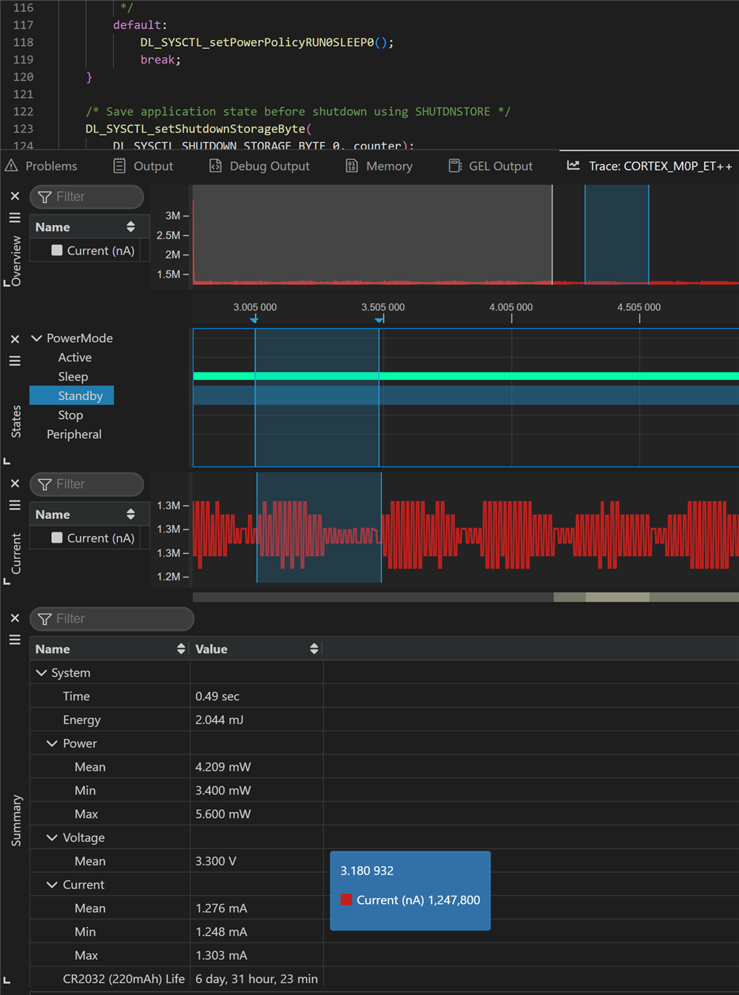Screen dimensions: 739x995
Task: Sort Current panel list by Name arrows
Action: click(131, 514)
